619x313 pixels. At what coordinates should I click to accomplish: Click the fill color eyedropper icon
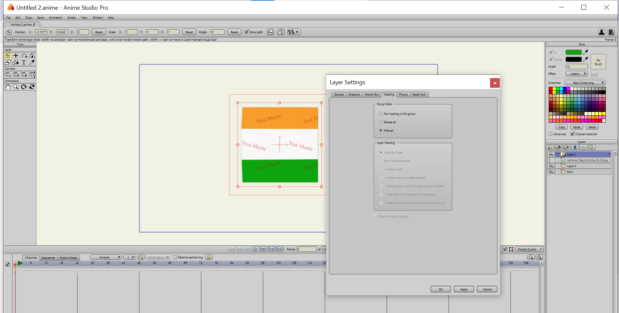point(586,52)
